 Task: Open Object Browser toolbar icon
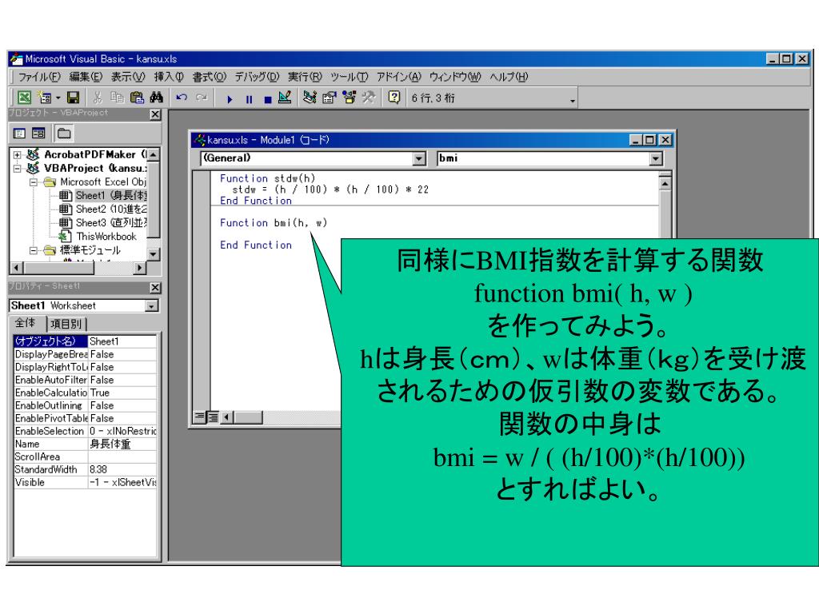pyautogui.click(x=349, y=98)
